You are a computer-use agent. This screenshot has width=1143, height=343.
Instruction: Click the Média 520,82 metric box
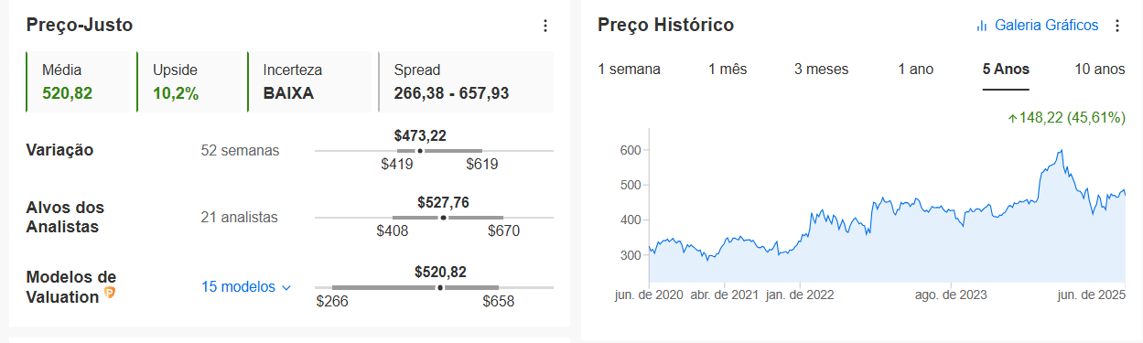81,81
